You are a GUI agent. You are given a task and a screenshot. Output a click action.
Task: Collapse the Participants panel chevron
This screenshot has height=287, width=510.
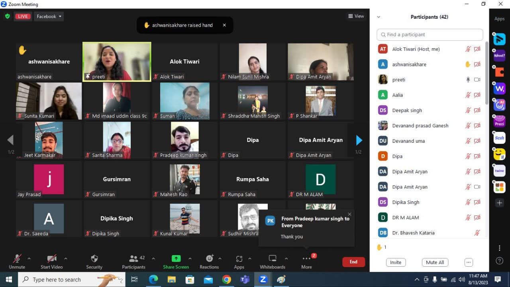[379, 17]
